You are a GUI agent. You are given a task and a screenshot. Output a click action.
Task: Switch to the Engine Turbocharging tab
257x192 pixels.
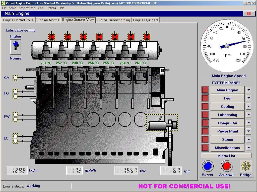(x=113, y=20)
